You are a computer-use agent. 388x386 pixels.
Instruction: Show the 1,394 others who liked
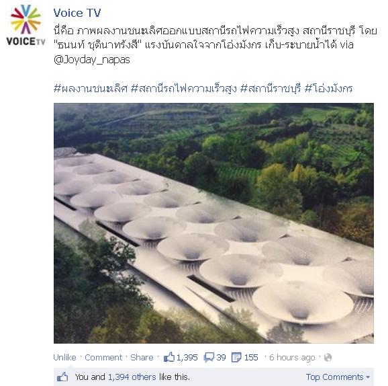click(x=132, y=377)
